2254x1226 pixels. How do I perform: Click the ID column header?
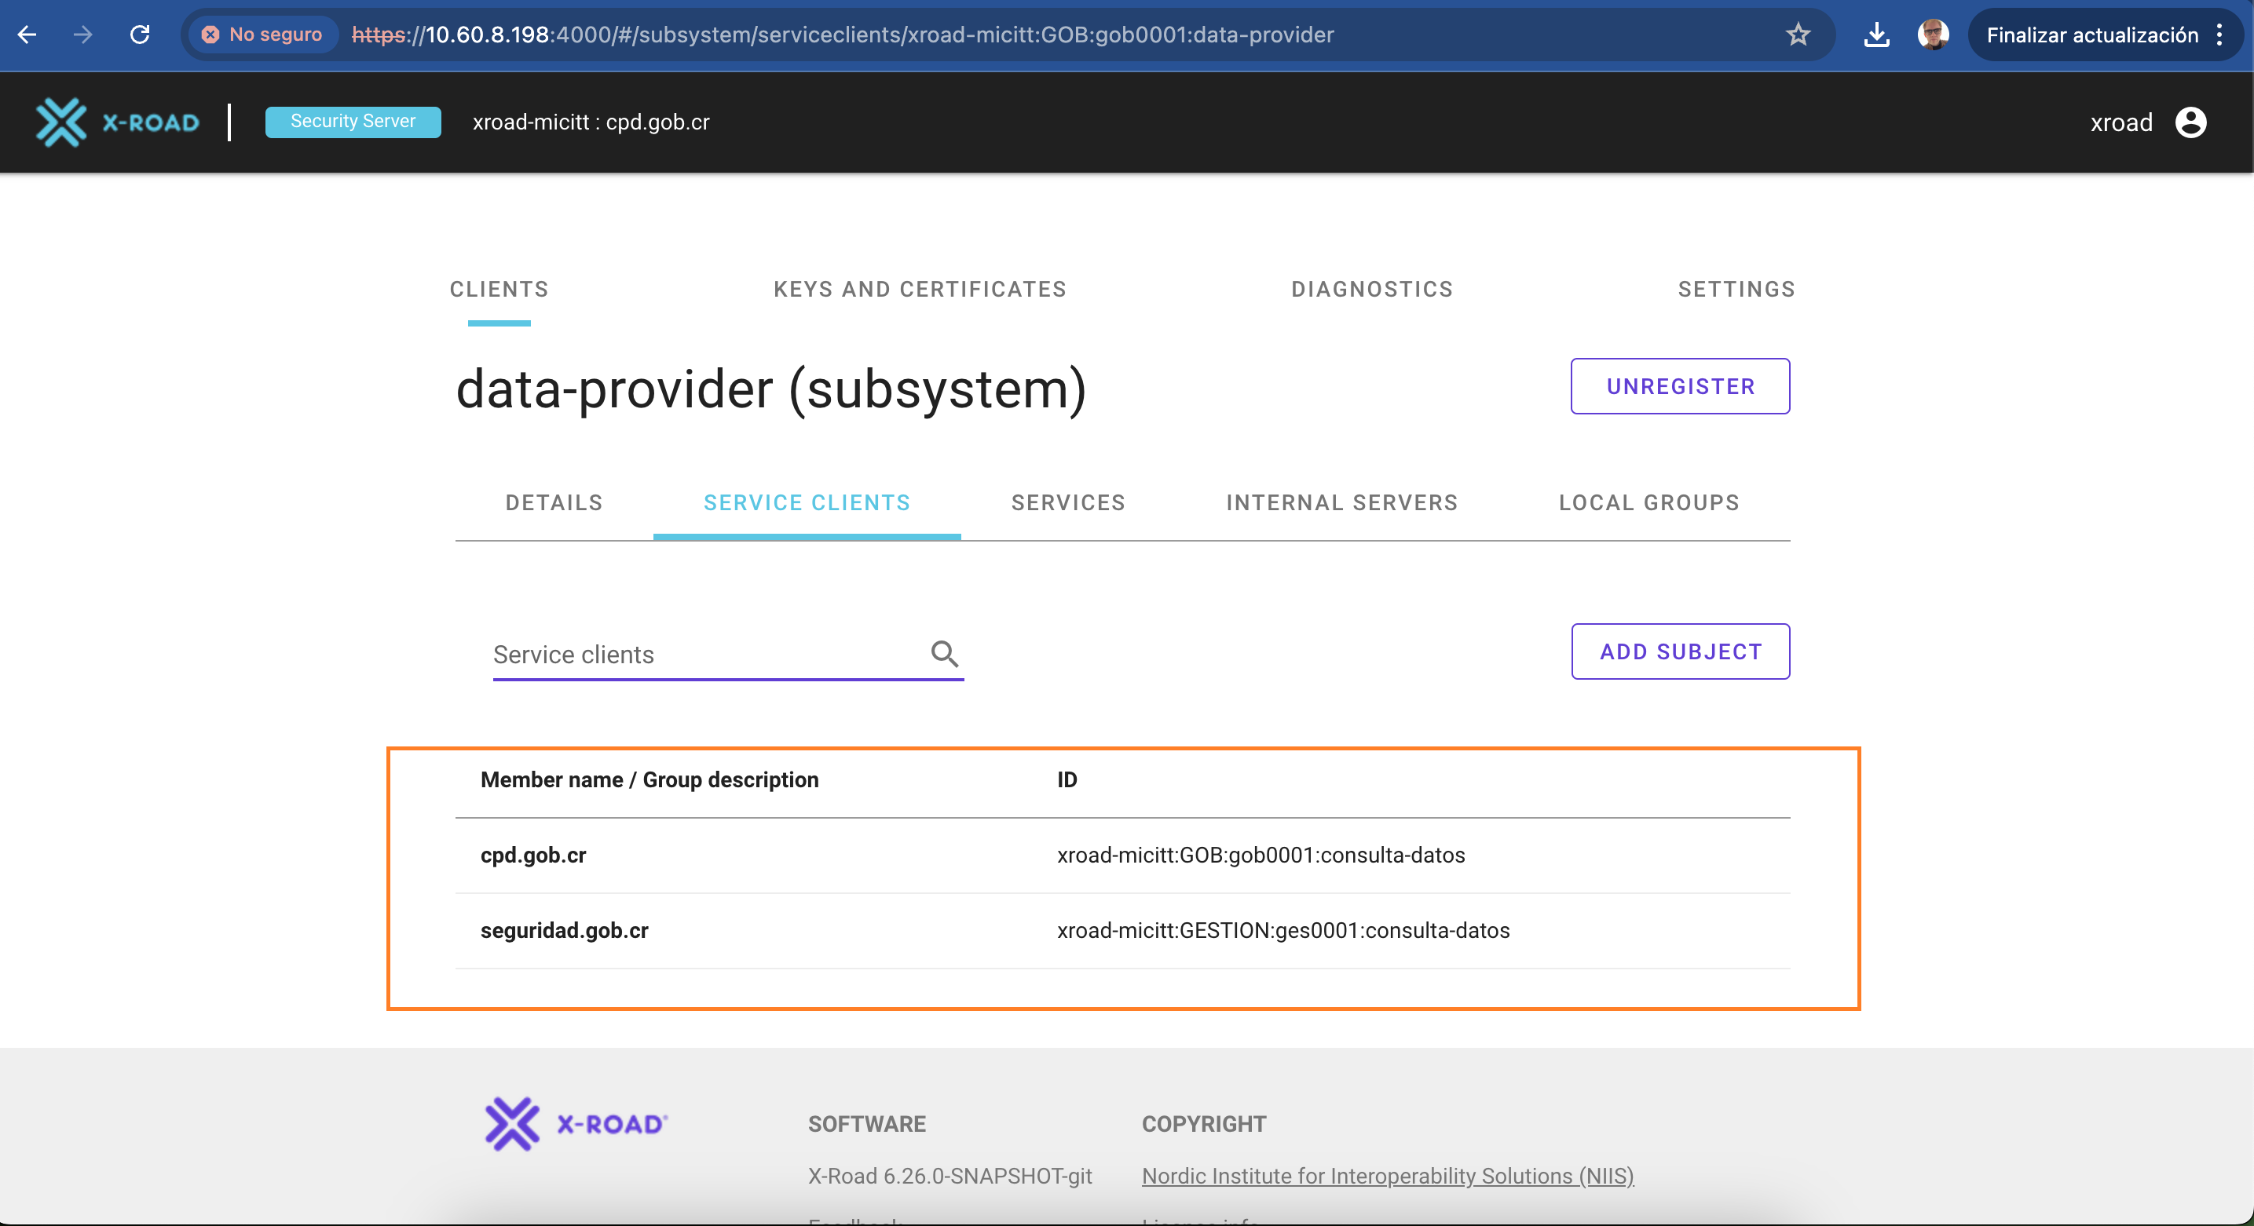click(1067, 779)
